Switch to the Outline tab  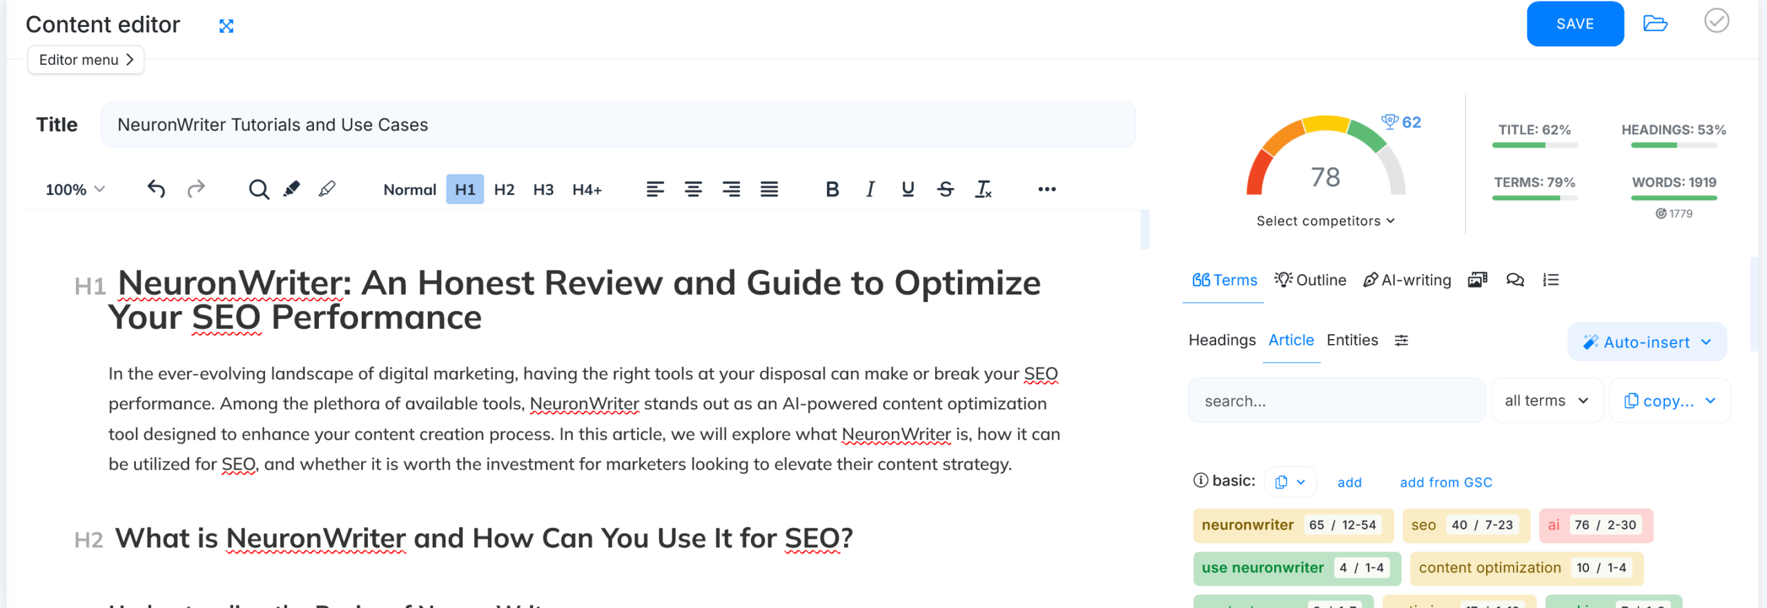1310,281
